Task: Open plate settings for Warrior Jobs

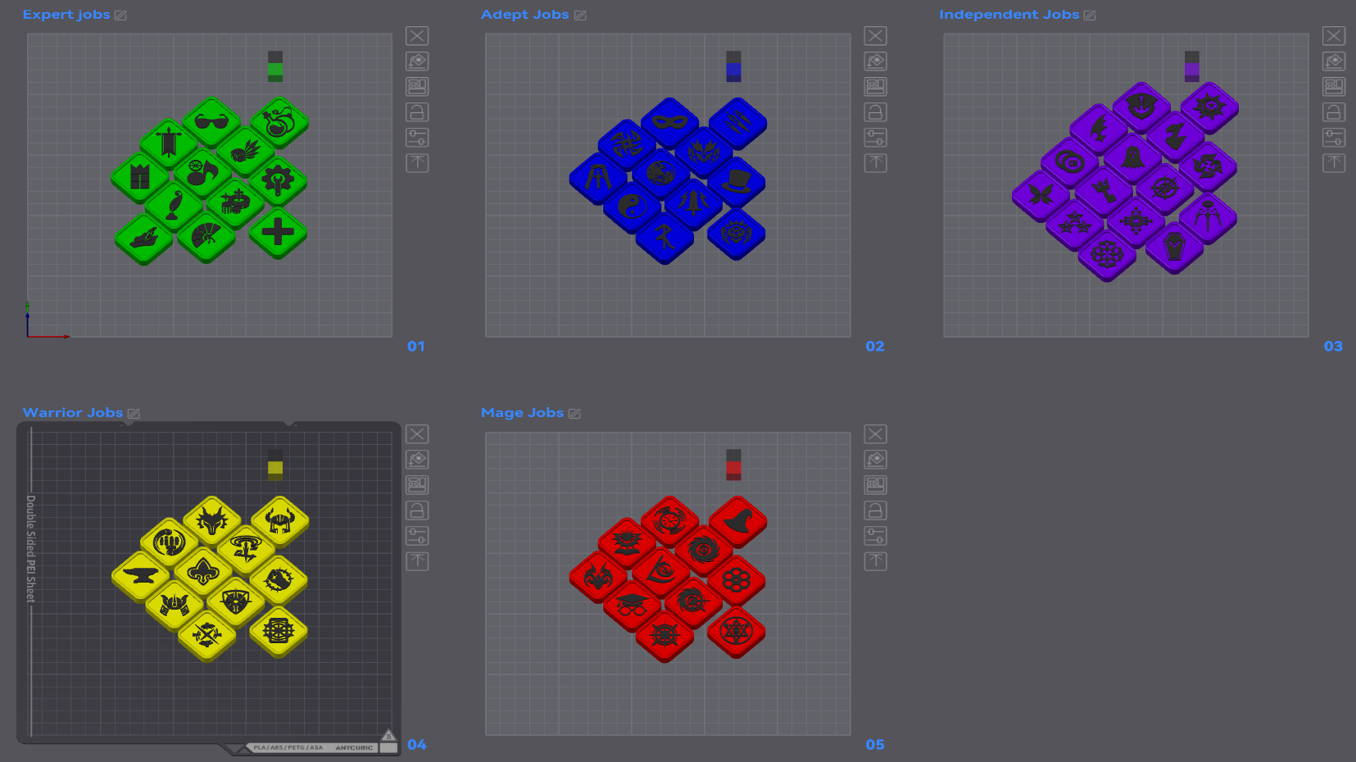Action: pyautogui.click(x=417, y=535)
